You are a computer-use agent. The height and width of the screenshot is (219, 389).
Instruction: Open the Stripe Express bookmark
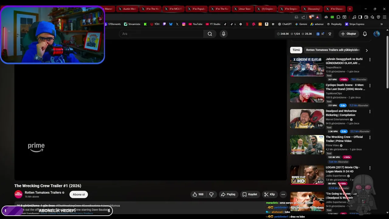tap(354, 24)
